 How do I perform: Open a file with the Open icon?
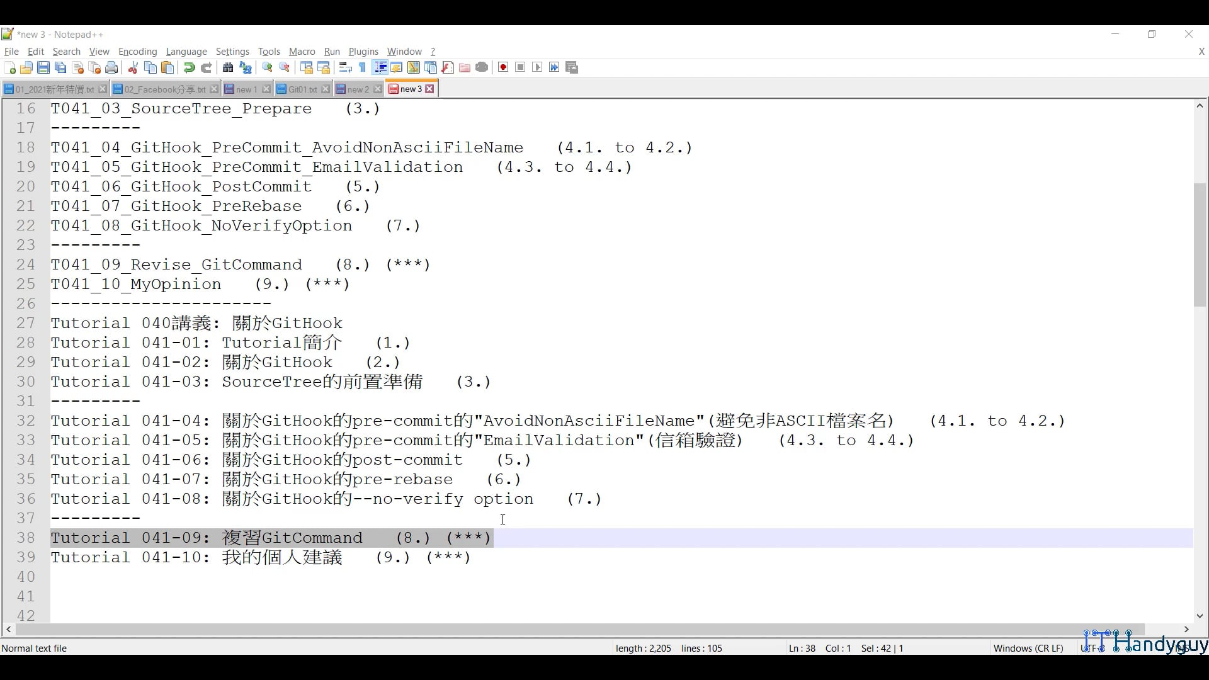[26, 67]
